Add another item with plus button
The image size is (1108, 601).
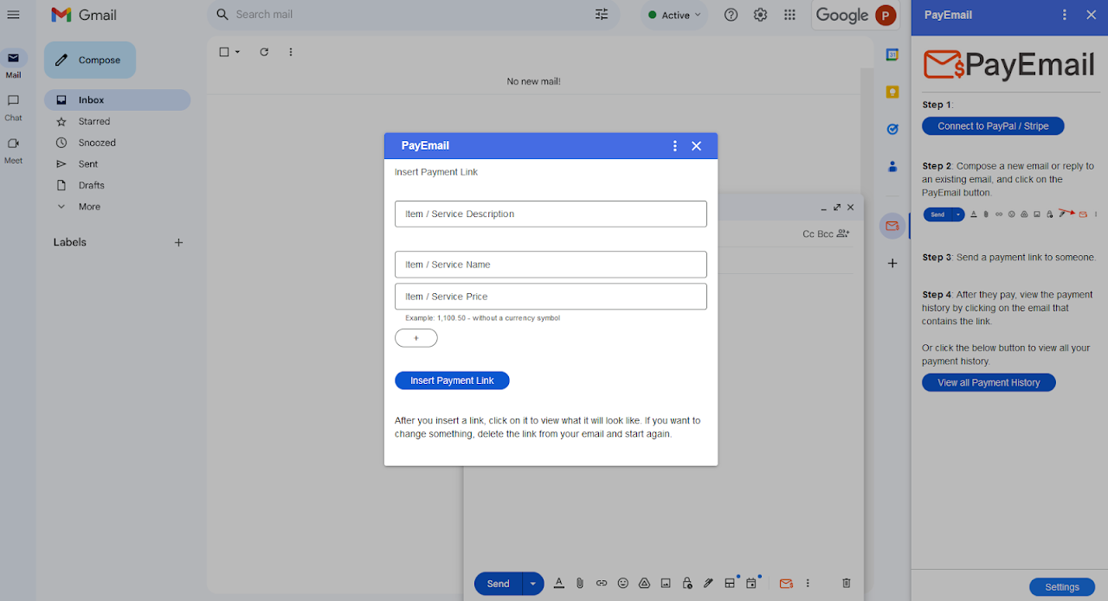point(416,338)
